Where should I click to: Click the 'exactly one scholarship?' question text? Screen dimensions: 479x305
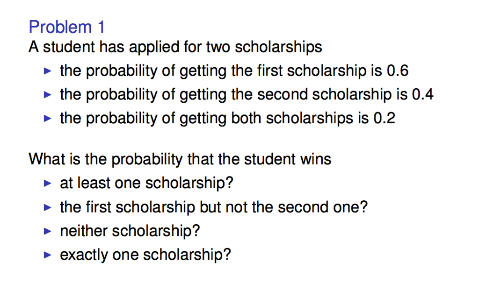(145, 255)
